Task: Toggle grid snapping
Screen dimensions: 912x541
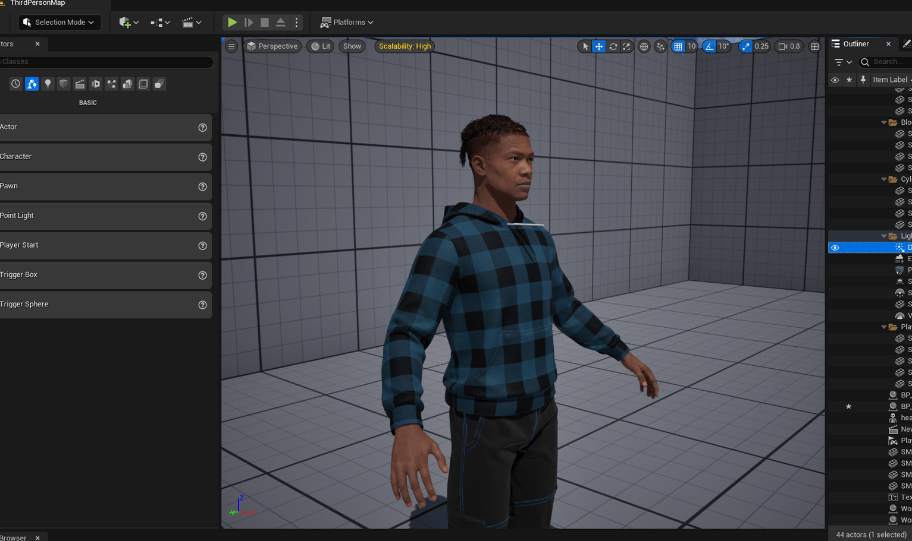Action: pos(678,46)
